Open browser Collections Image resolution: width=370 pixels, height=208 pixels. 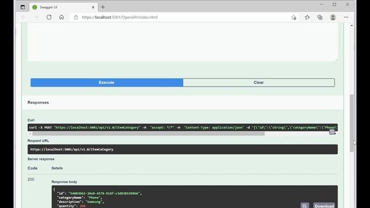[x=320, y=17]
